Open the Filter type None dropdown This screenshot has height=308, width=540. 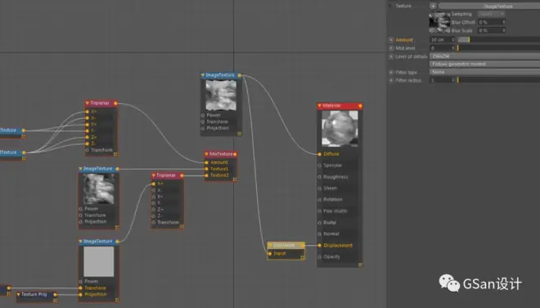pos(484,72)
